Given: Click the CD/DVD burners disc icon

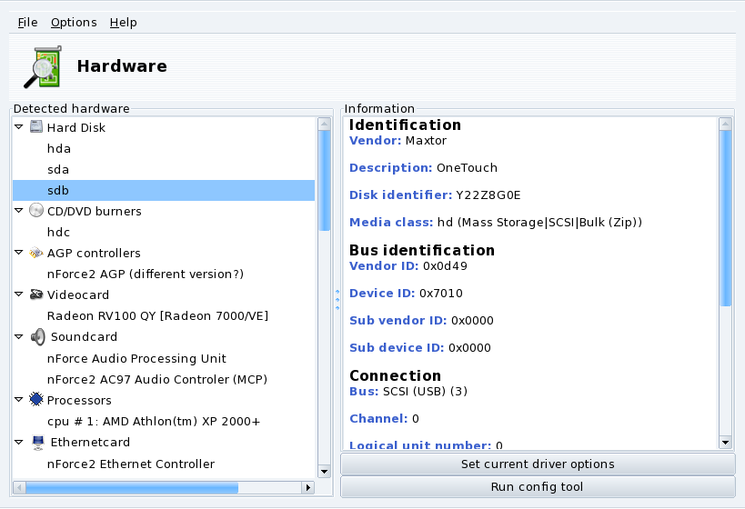Looking at the screenshot, I should [x=36, y=211].
